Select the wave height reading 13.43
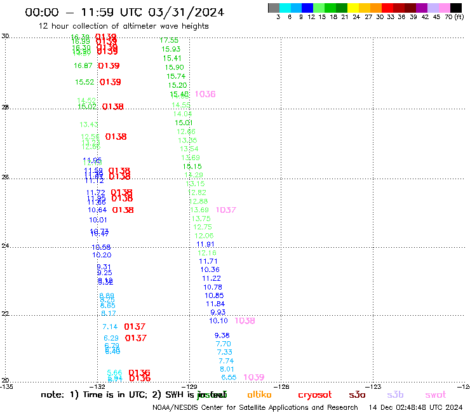This screenshot has width=470, height=413. point(89,125)
